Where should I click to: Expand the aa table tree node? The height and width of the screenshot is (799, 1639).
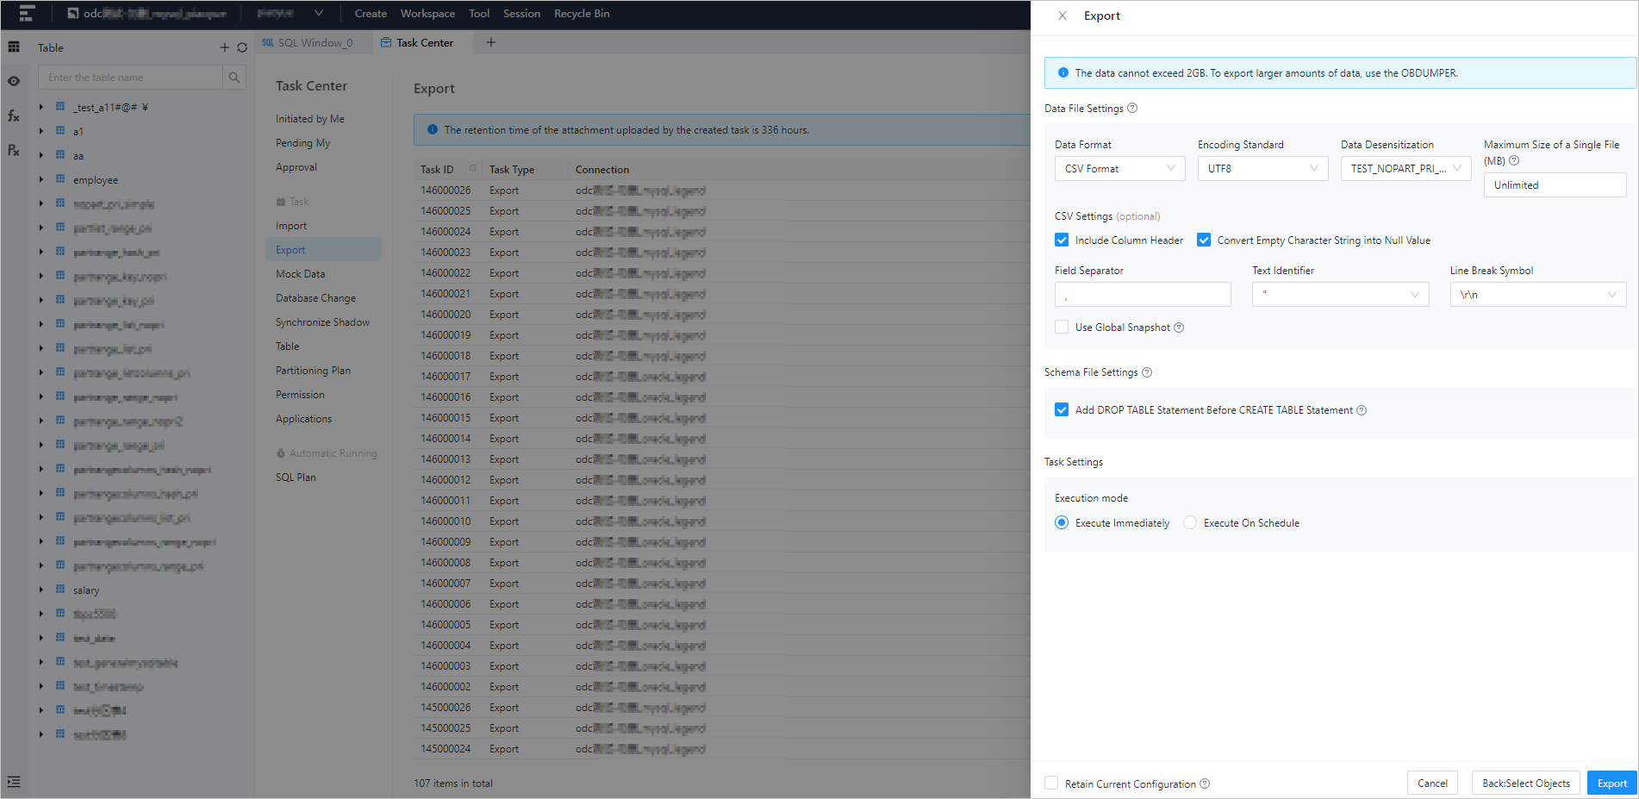click(x=41, y=155)
